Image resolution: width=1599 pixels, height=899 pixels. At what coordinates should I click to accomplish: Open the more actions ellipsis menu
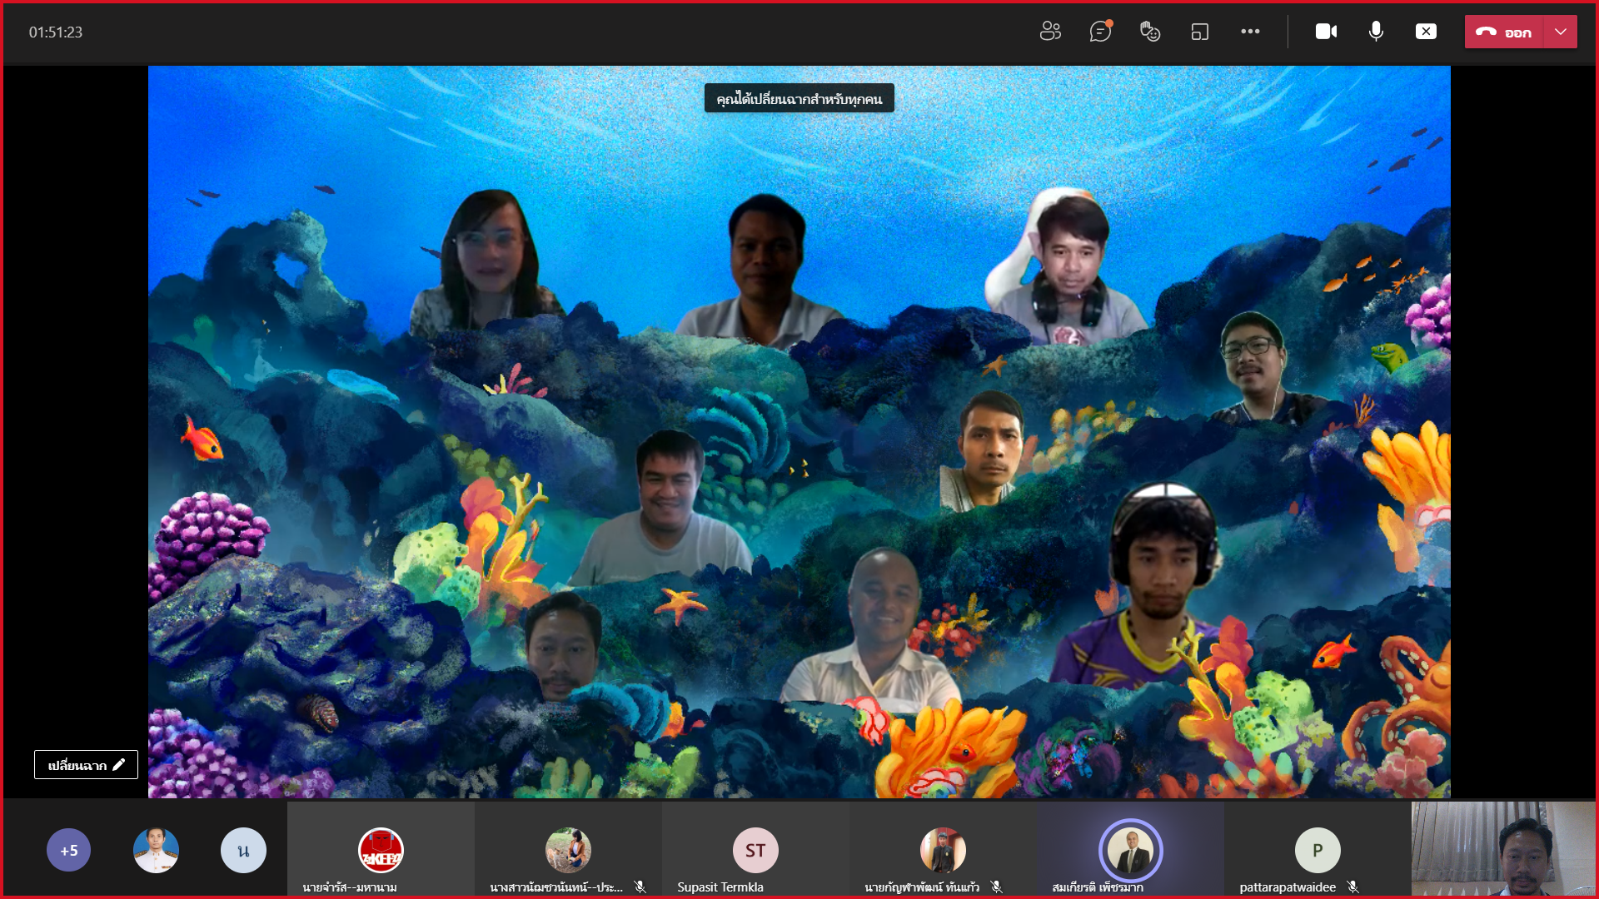coord(1250,32)
